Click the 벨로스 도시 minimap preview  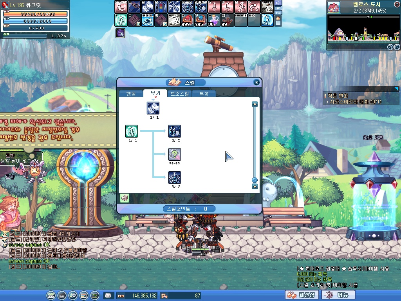(x=363, y=29)
